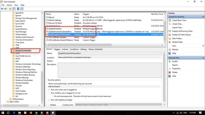Click the Up one level folder toolbar icon
This screenshot has width=205, height=115.
10,9
